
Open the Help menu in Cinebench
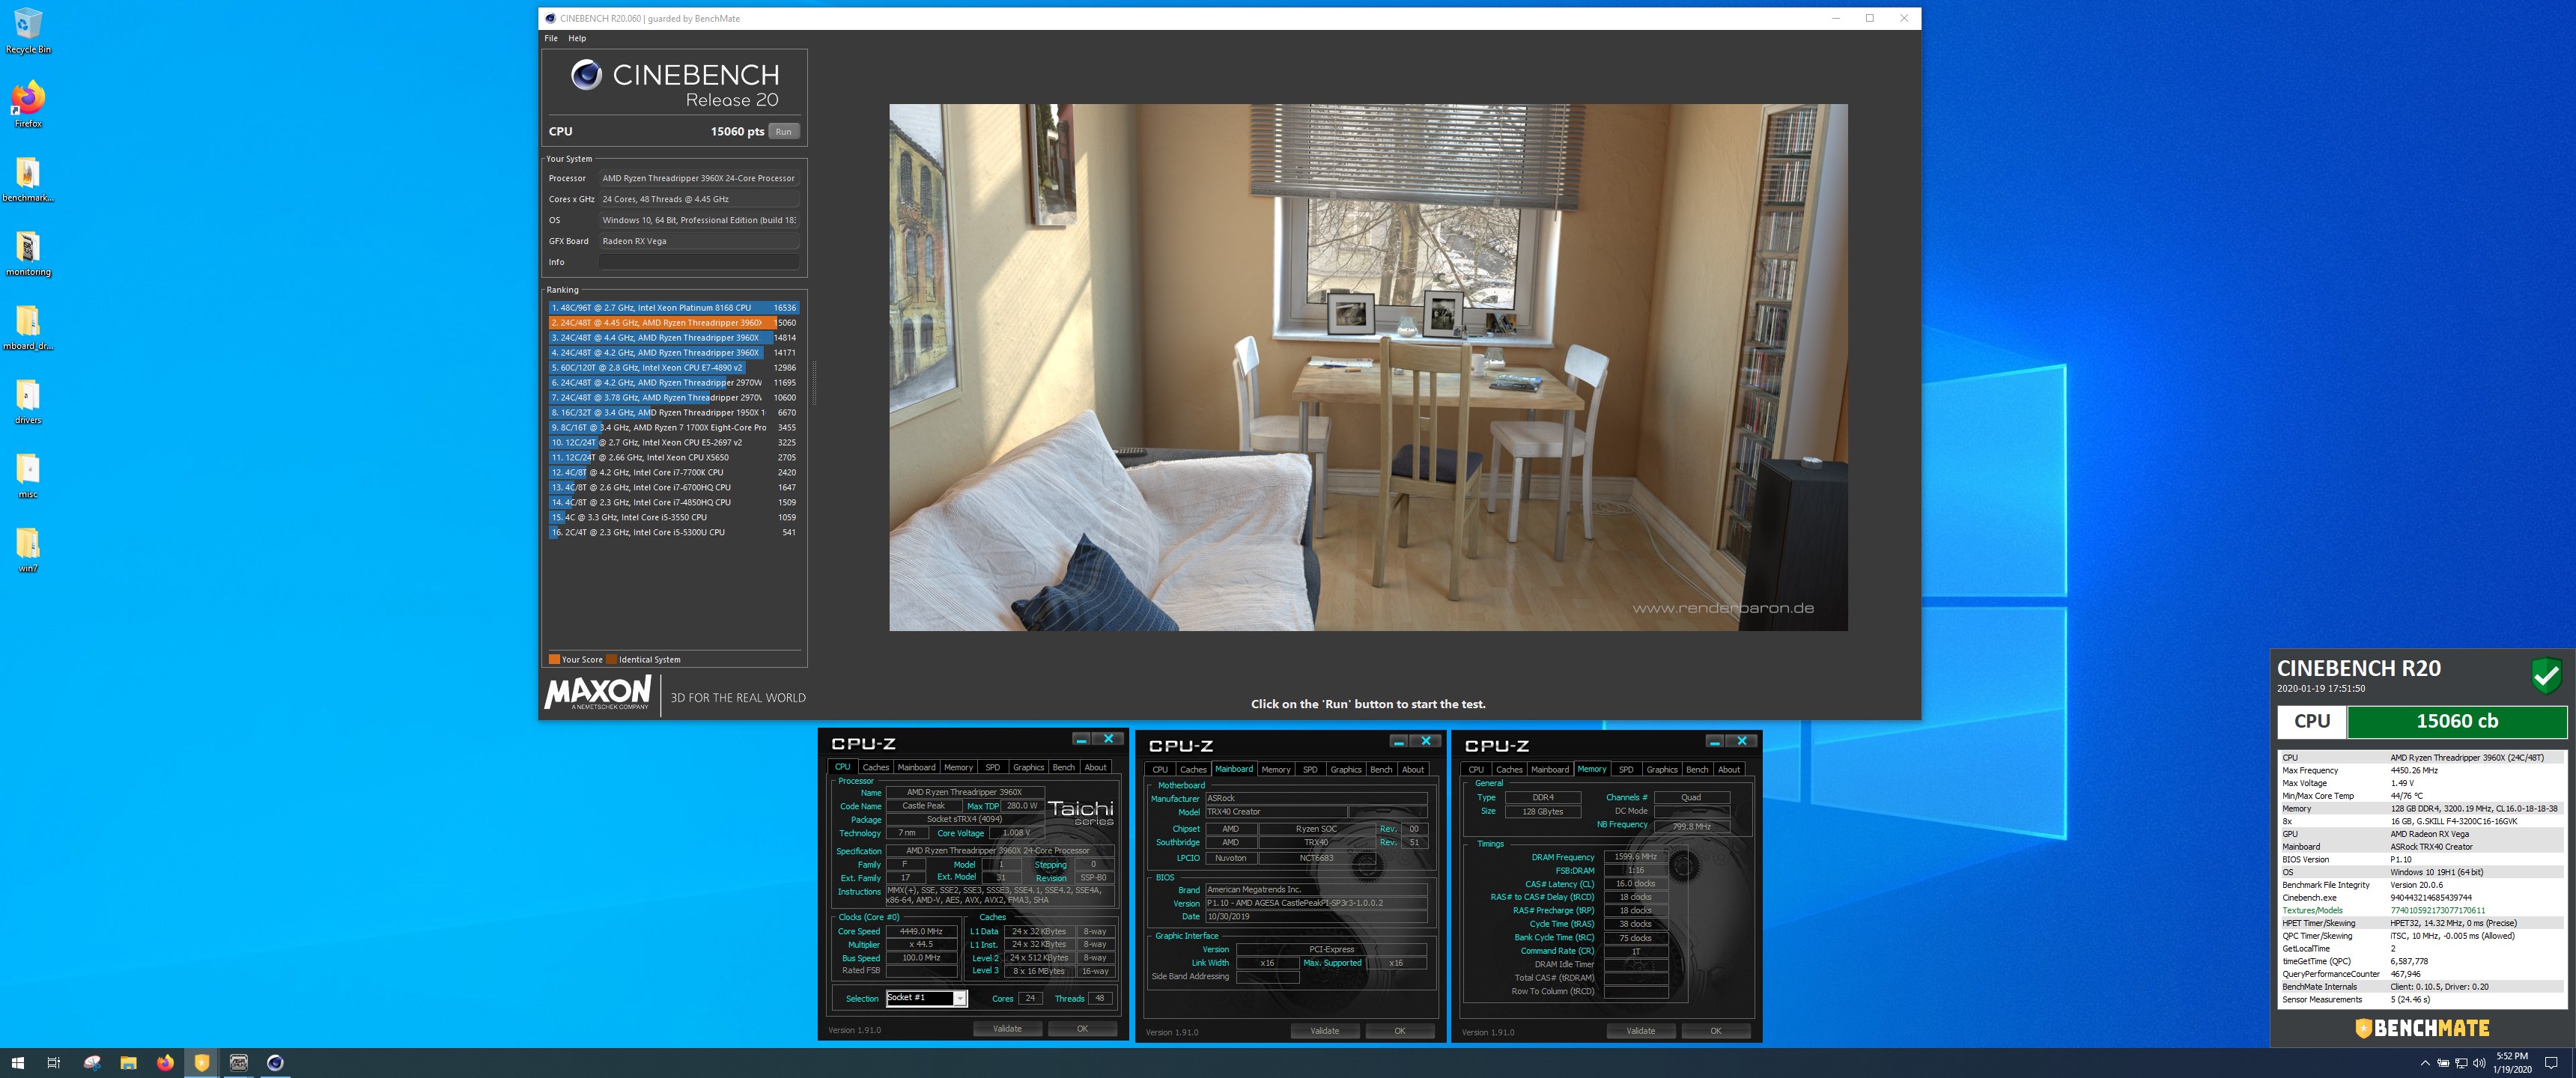click(x=577, y=38)
